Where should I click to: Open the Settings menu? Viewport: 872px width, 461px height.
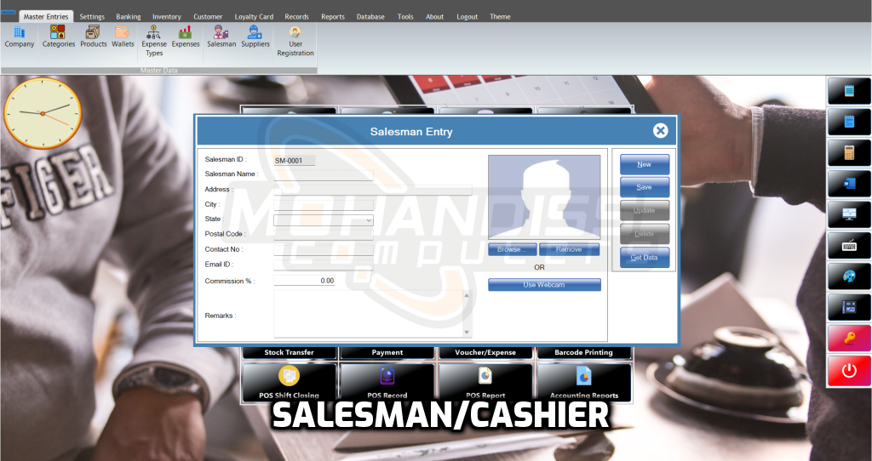click(92, 17)
